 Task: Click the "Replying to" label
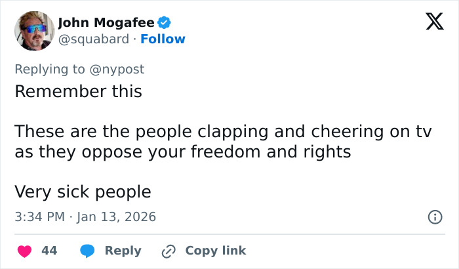tap(50, 69)
